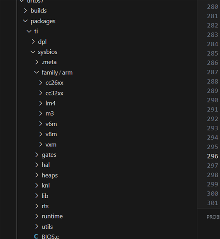The width and height of the screenshot is (220, 239).
Task: Click editor line number 299
Action: (x=212, y=184)
